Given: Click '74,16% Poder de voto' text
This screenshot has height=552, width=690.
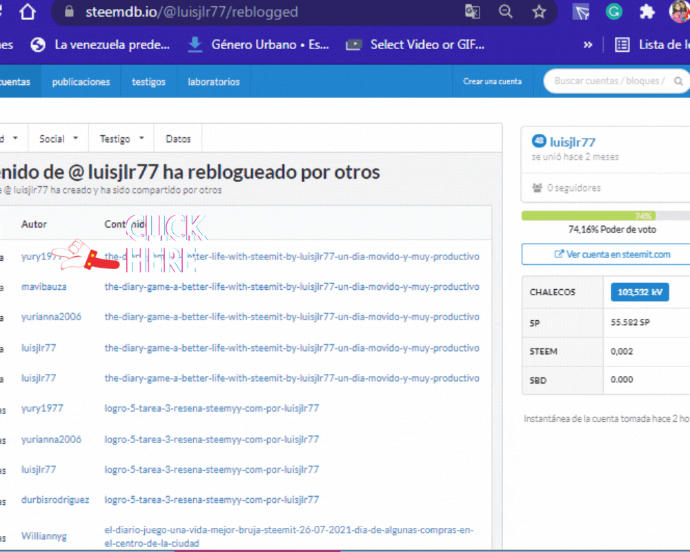Looking at the screenshot, I should [612, 229].
